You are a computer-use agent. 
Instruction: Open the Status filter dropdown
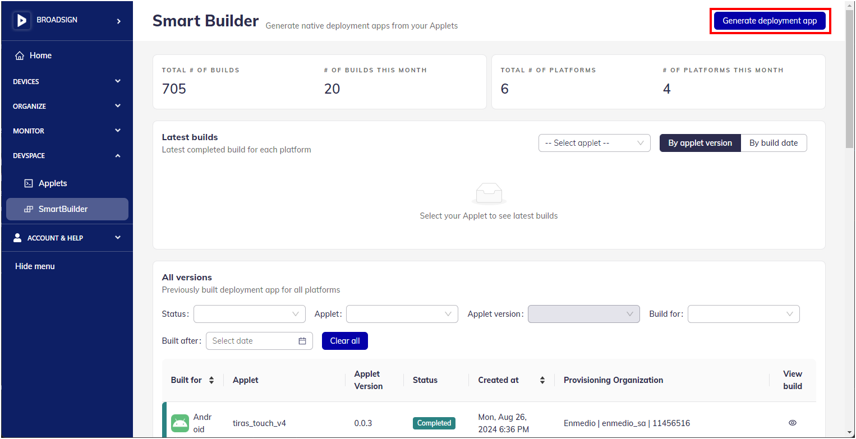click(x=250, y=314)
